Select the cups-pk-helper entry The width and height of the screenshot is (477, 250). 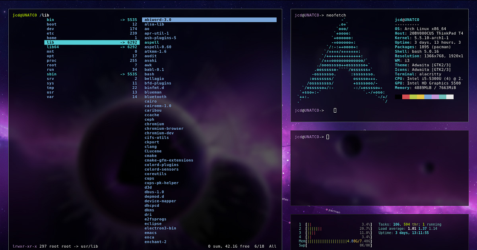(162, 183)
